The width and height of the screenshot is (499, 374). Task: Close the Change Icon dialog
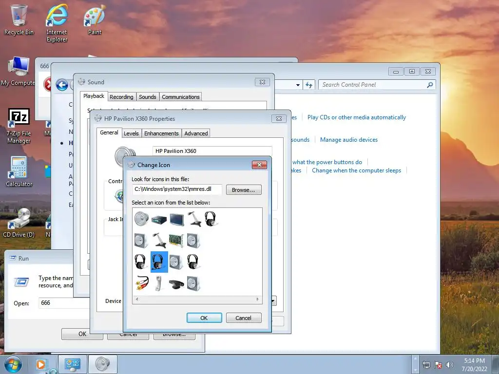tap(259, 165)
